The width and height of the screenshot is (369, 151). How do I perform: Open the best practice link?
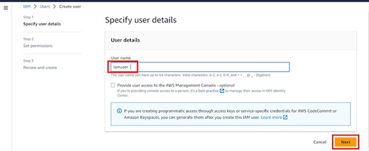coord(209,91)
